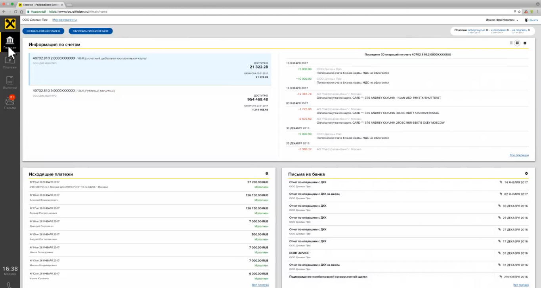Click the 16:38 Москва clock

click(x=10, y=271)
